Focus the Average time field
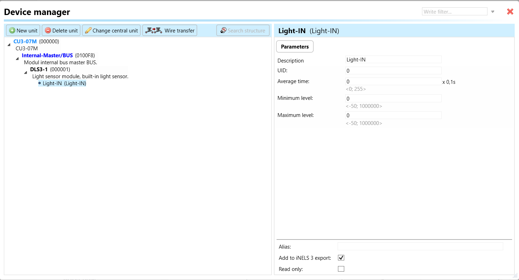Viewport: 519px width, 280px height. [x=393, y=81]
